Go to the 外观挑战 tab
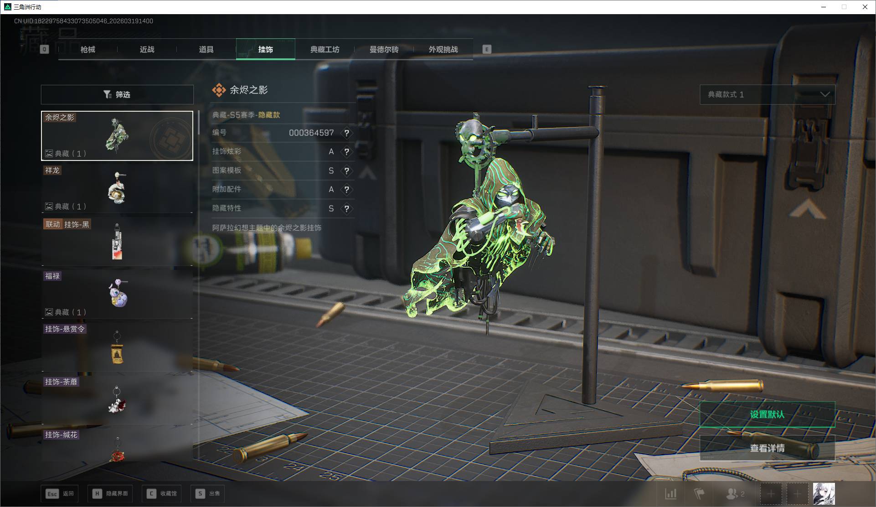876x507 pixels. pyautogui.click(x=443, y=49)
